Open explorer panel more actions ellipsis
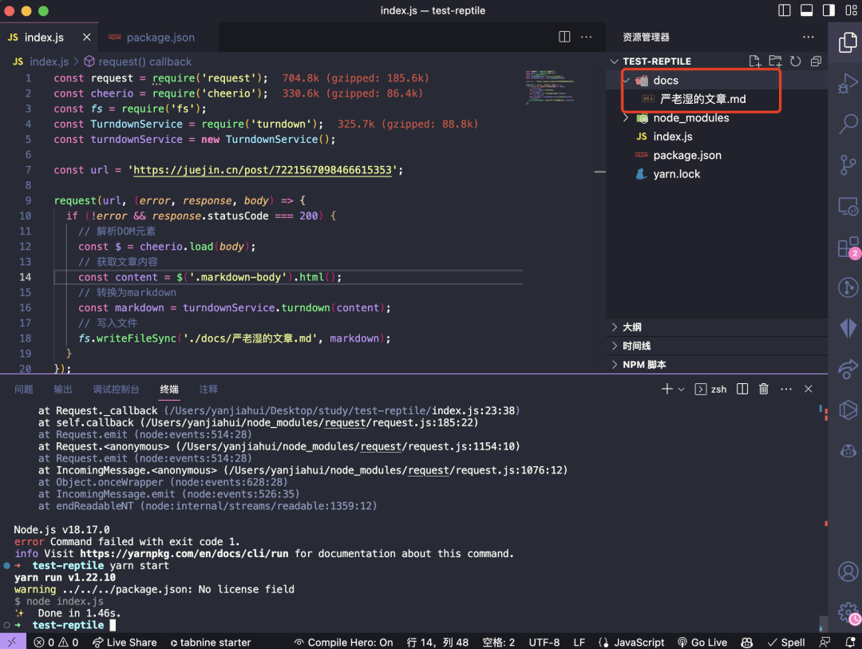 coord(808,37)
